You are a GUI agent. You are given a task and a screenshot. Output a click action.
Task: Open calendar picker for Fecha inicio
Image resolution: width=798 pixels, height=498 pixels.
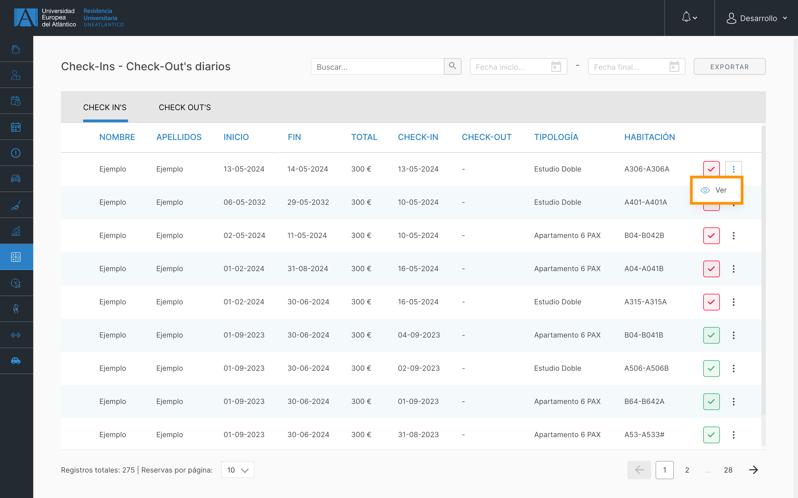[x=556, y=66]
